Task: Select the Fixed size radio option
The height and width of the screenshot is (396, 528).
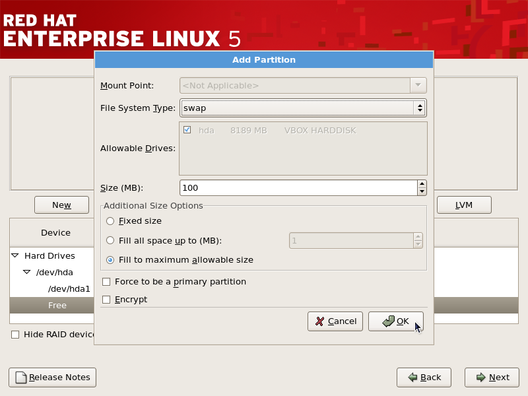Action: pos(110,221)
